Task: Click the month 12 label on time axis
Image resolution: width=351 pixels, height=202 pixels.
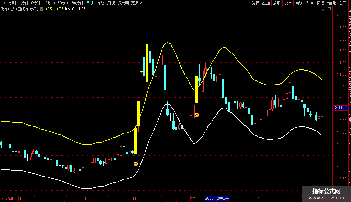Action: click(193, 198)
